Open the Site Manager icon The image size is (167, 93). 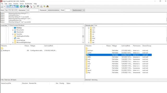[2, 6]
